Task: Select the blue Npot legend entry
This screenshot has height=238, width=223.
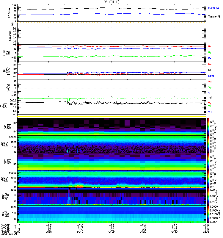Action: [x=211, y=76]
